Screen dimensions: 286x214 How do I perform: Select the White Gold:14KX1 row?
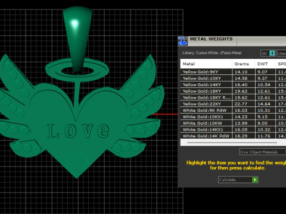[233, 130]
